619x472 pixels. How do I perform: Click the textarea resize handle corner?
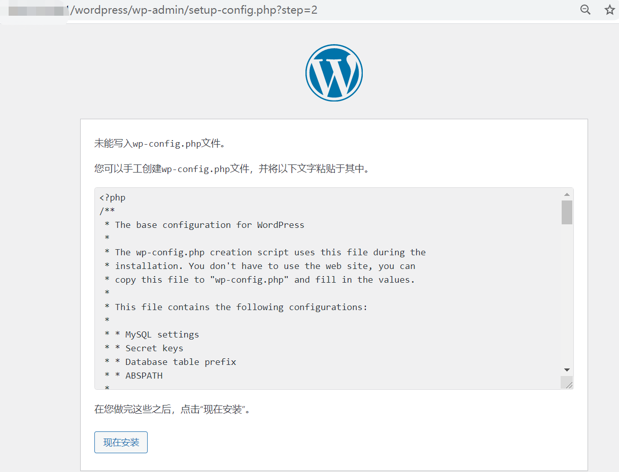[x=567, y=383]
